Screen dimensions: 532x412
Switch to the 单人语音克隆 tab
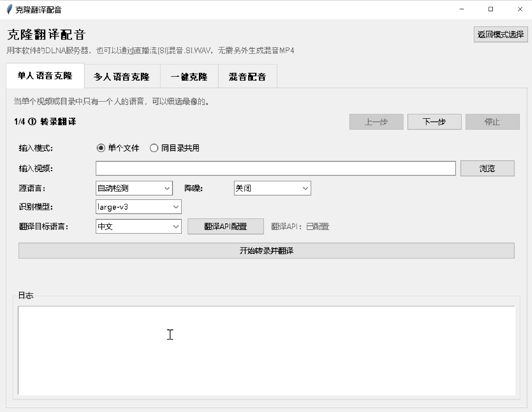(45, 76)
